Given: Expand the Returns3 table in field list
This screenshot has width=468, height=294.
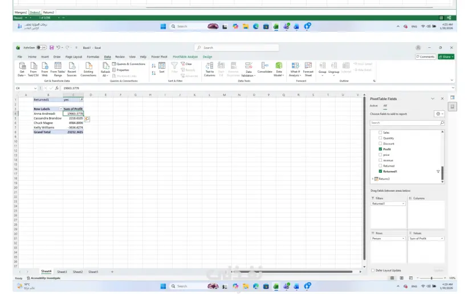Looking at the screenshot, I should point(372,179).
